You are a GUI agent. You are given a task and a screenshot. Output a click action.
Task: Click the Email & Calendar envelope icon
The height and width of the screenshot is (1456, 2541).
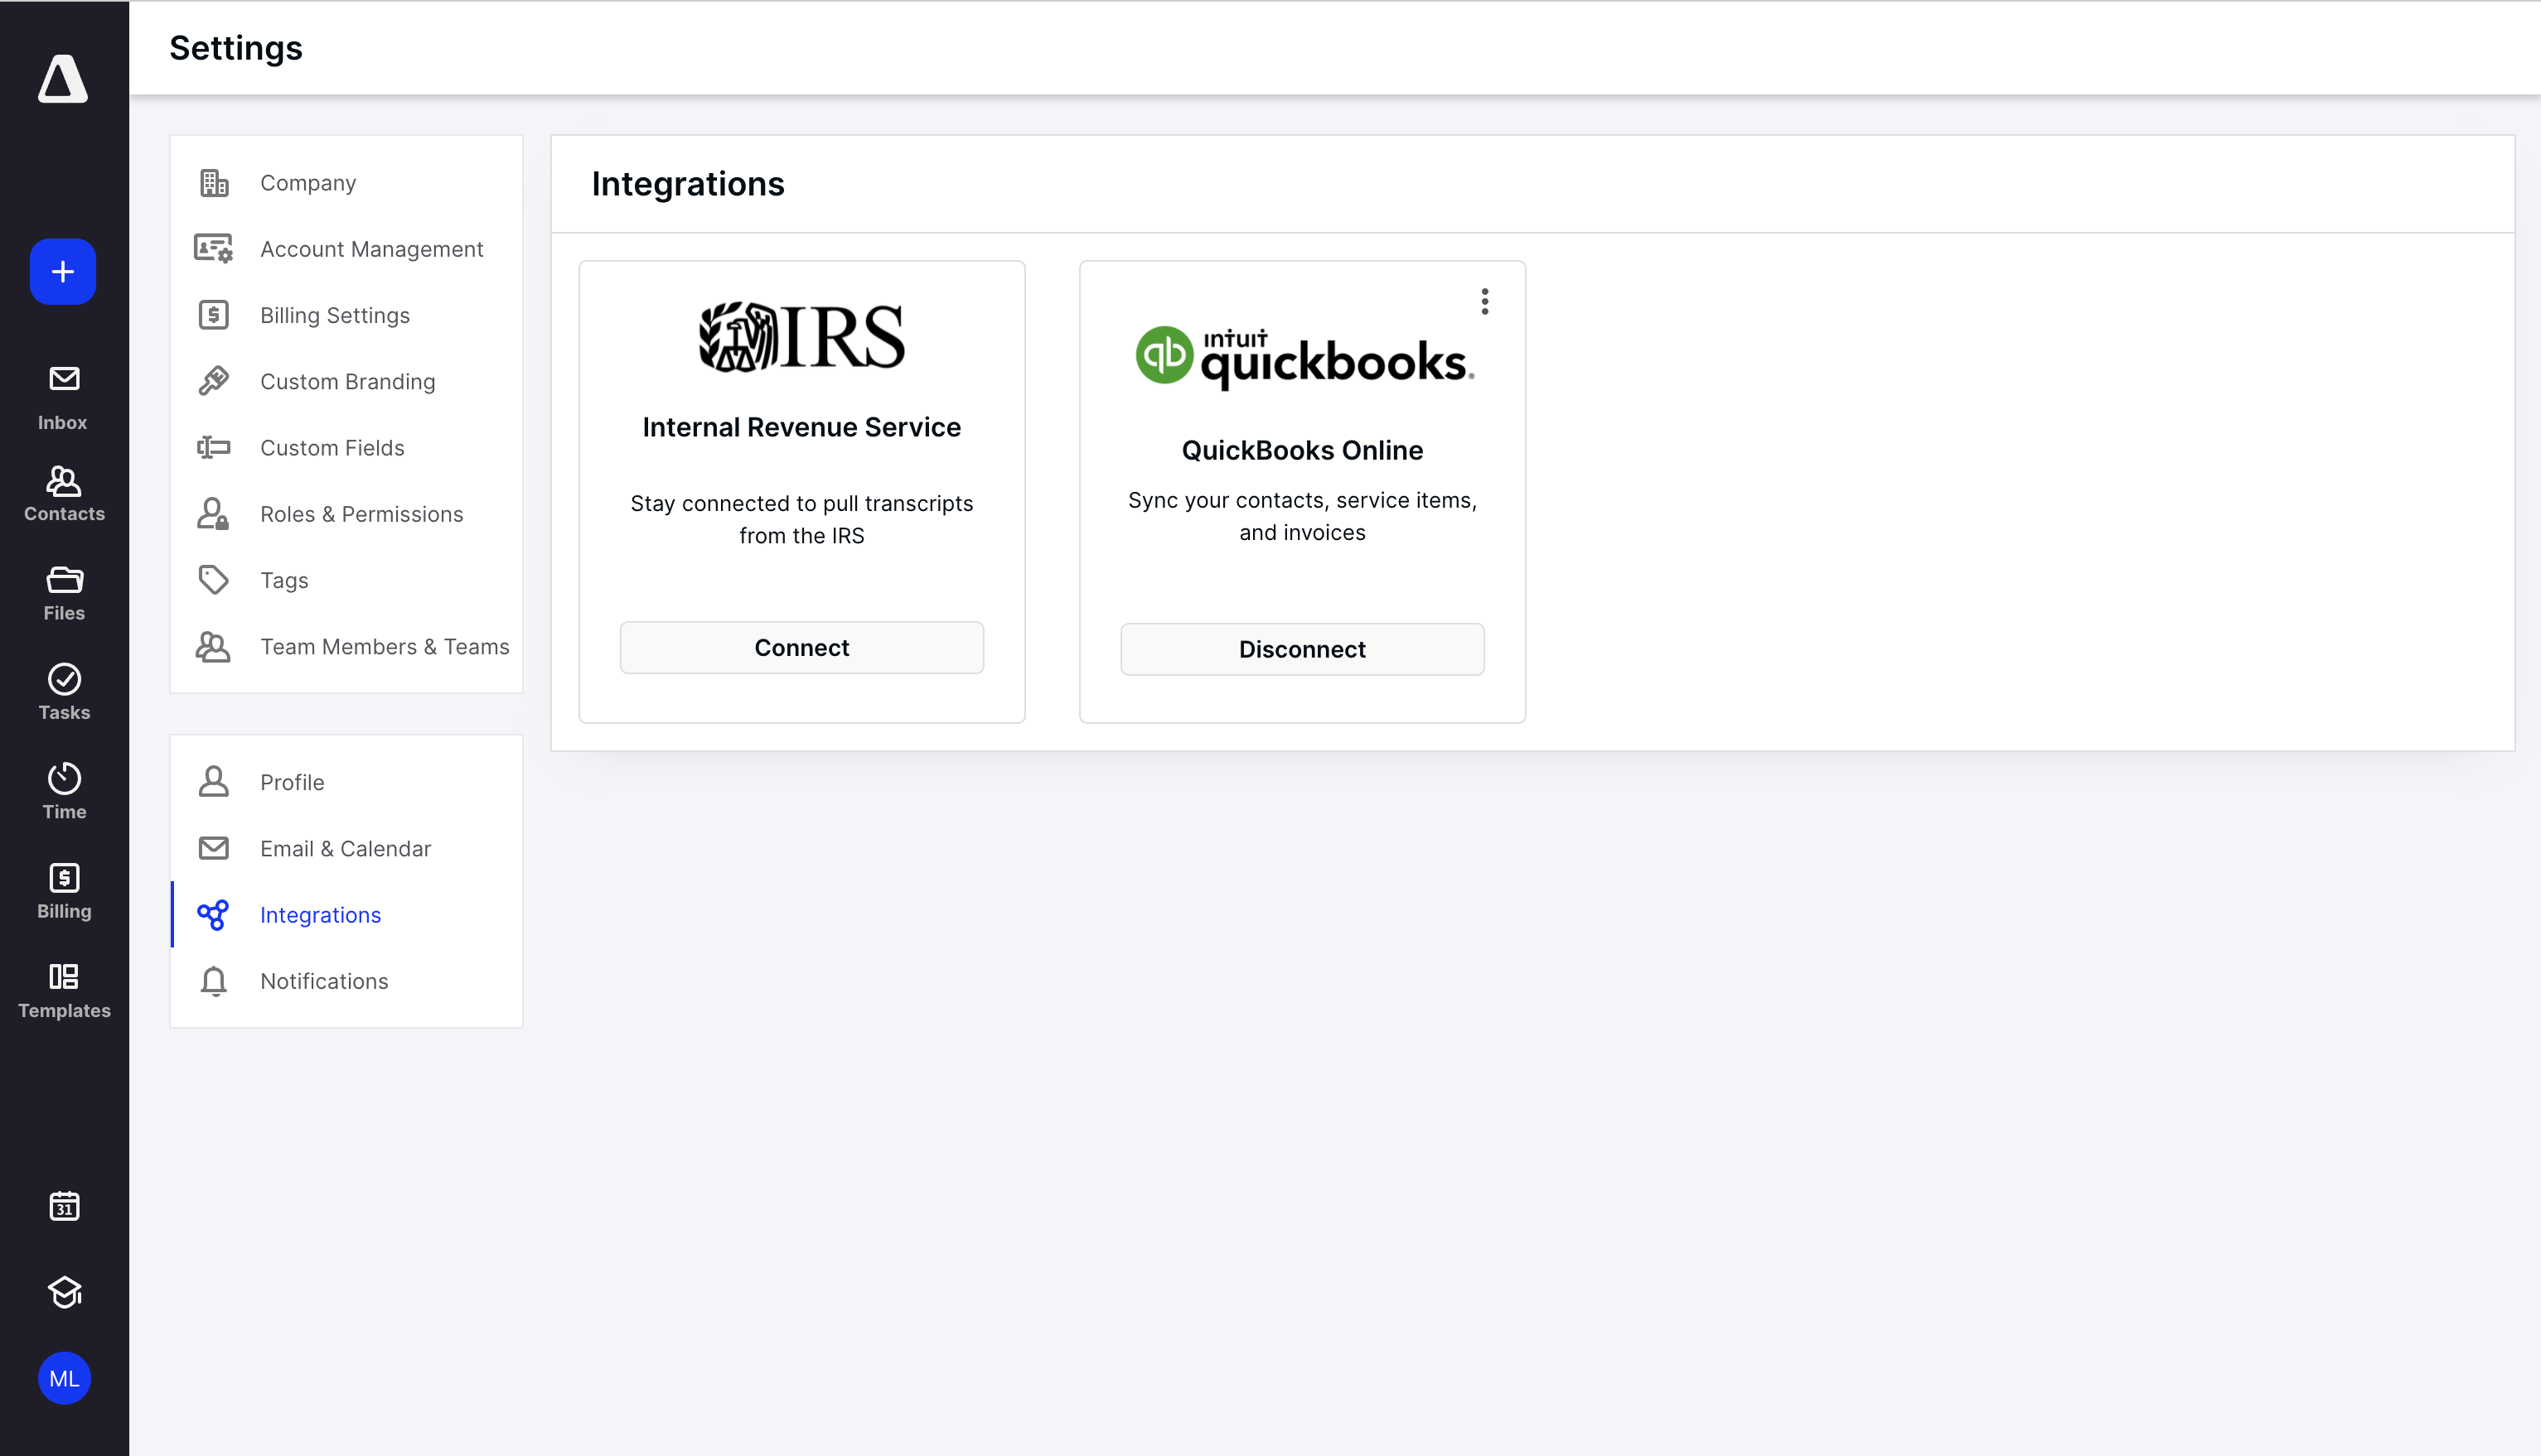point(214,848)
